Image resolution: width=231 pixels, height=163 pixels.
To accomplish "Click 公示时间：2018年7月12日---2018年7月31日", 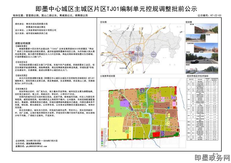I will pos(36,141).
